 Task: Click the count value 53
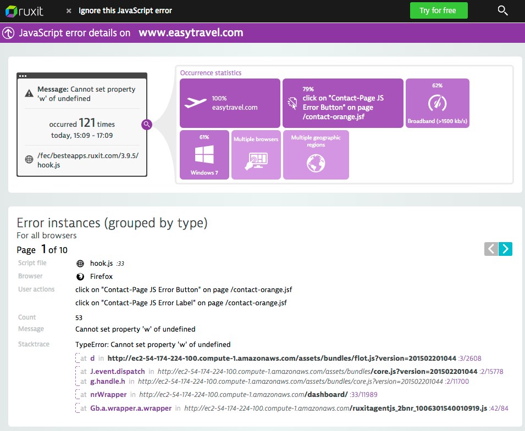coord(79,318)
